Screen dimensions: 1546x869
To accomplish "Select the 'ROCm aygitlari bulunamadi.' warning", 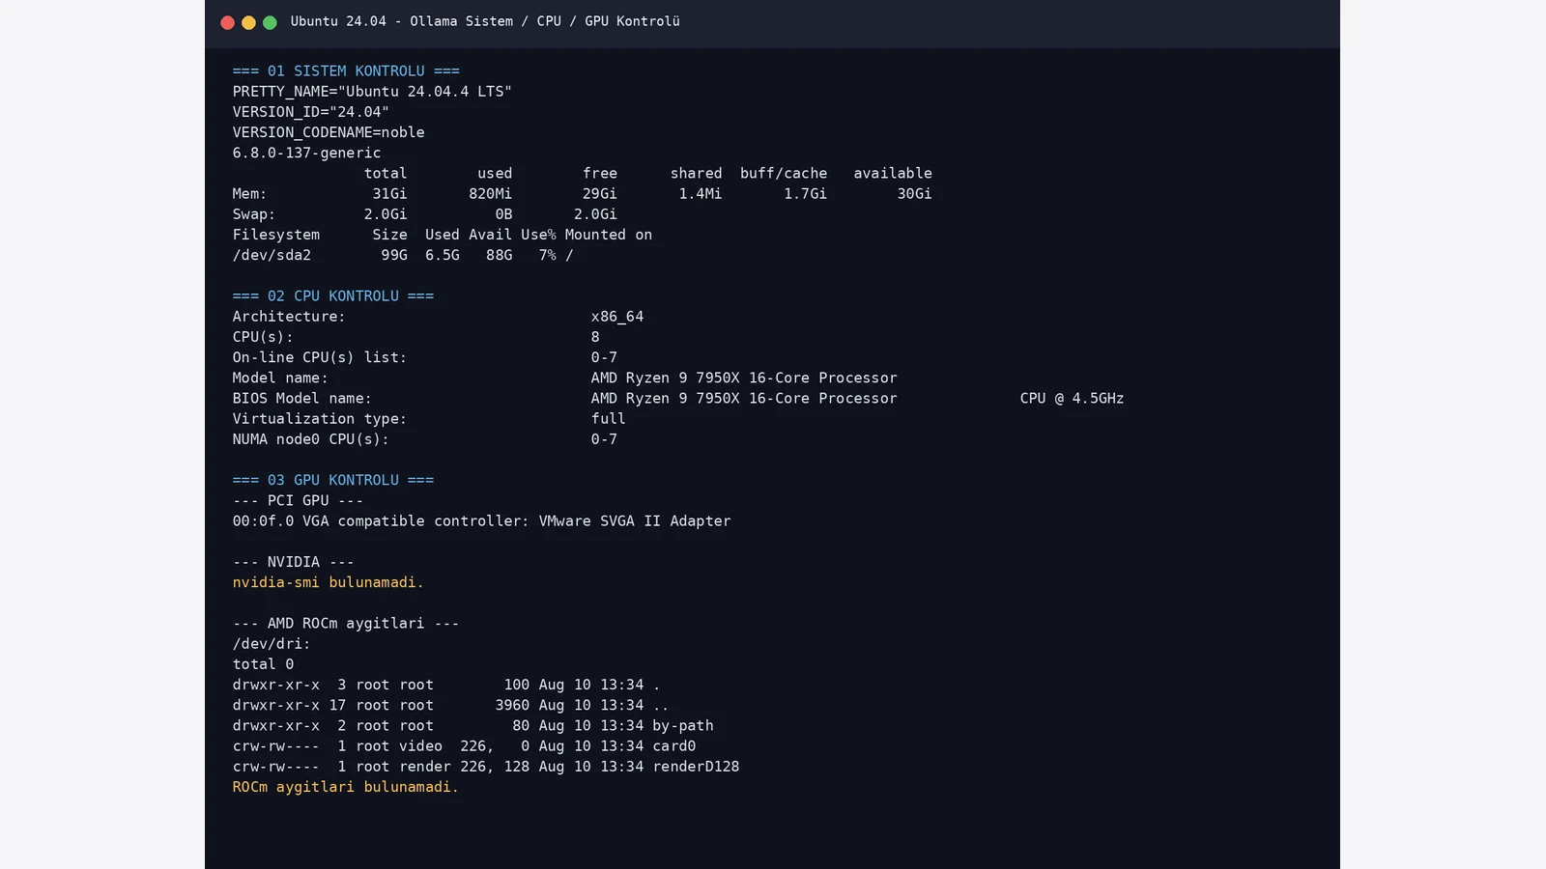I will [346, 787].
